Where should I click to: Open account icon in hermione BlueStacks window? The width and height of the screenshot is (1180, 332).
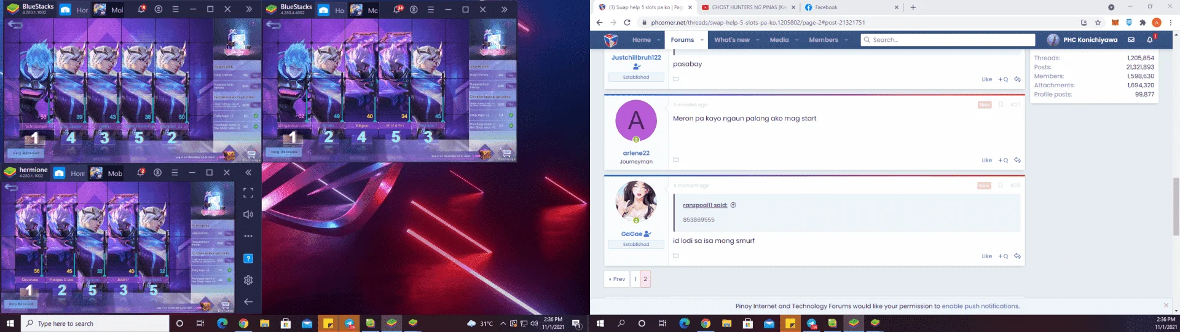tap(157, 173)
